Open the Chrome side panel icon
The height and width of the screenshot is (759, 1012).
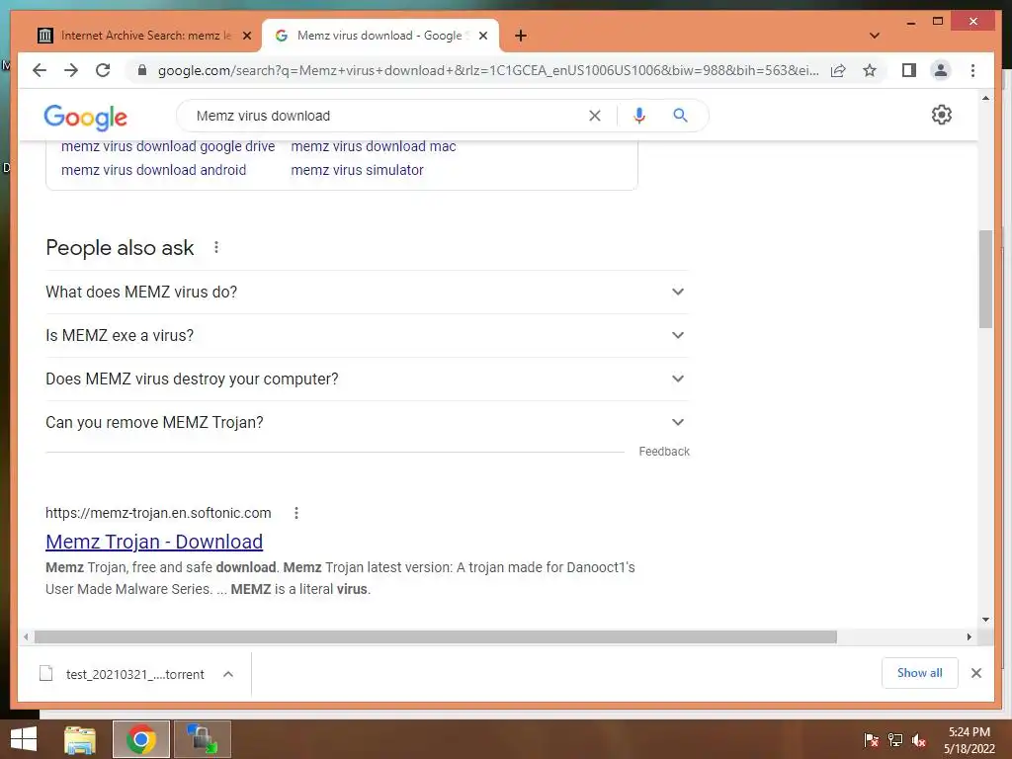click(909, 70)
